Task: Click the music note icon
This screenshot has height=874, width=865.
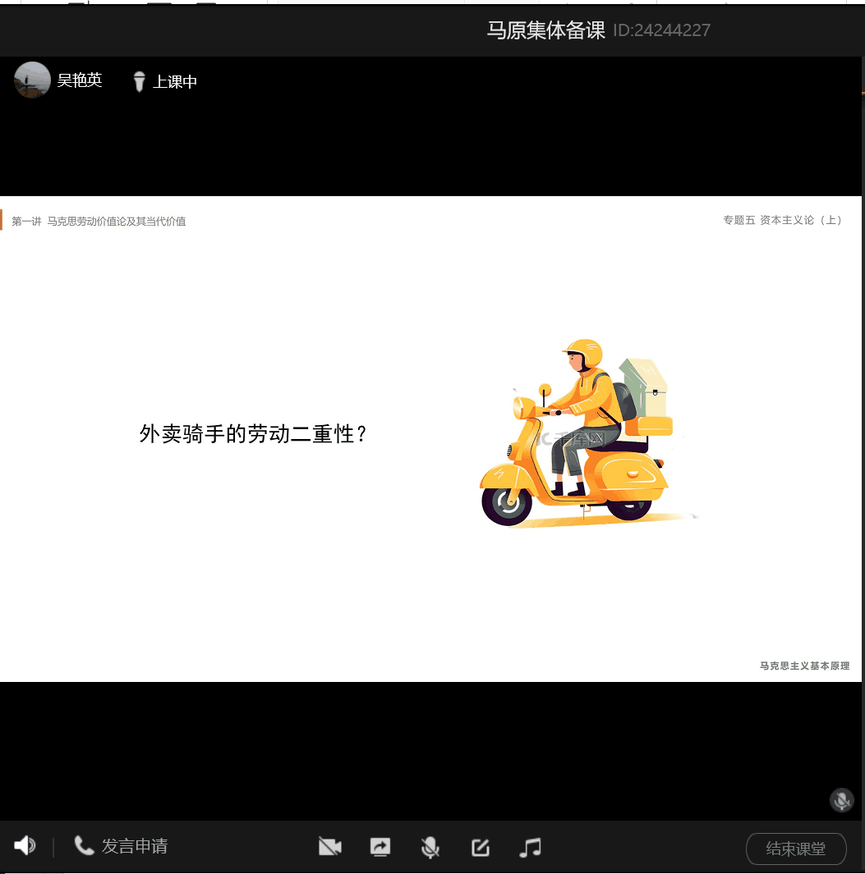Action: [x=530, y=847]
